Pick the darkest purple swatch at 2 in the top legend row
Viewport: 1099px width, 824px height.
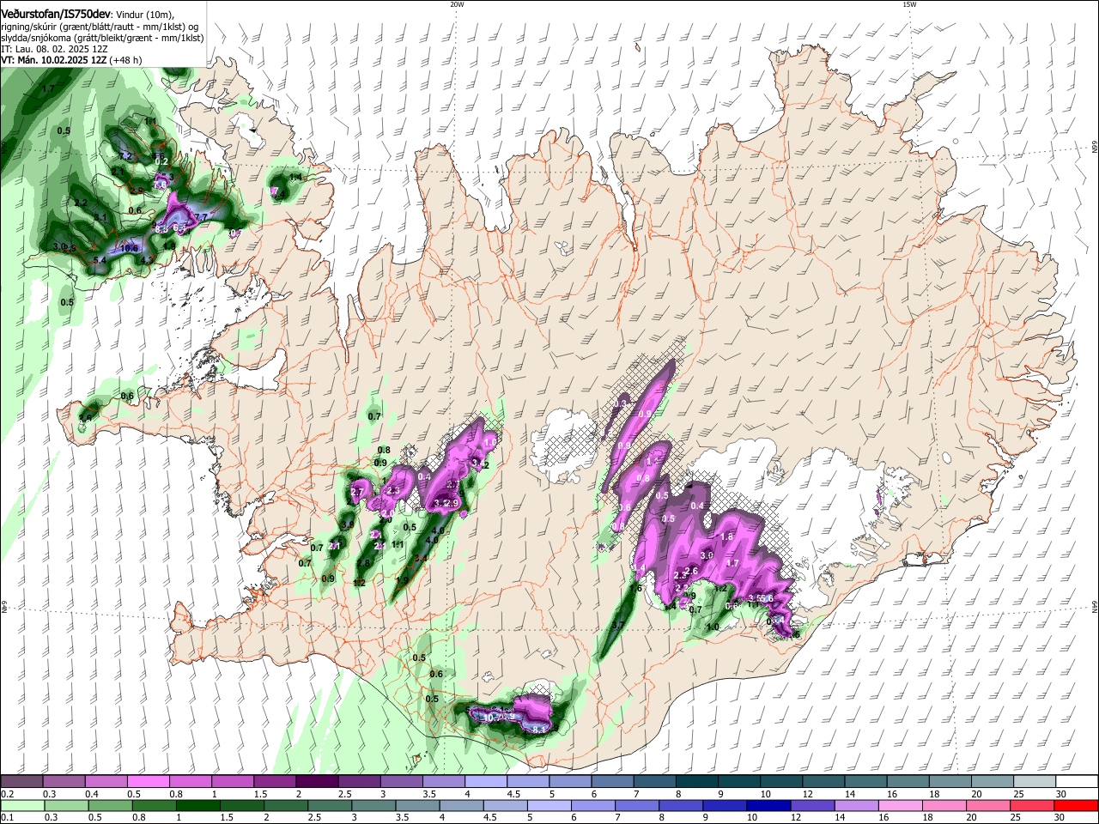317,781
